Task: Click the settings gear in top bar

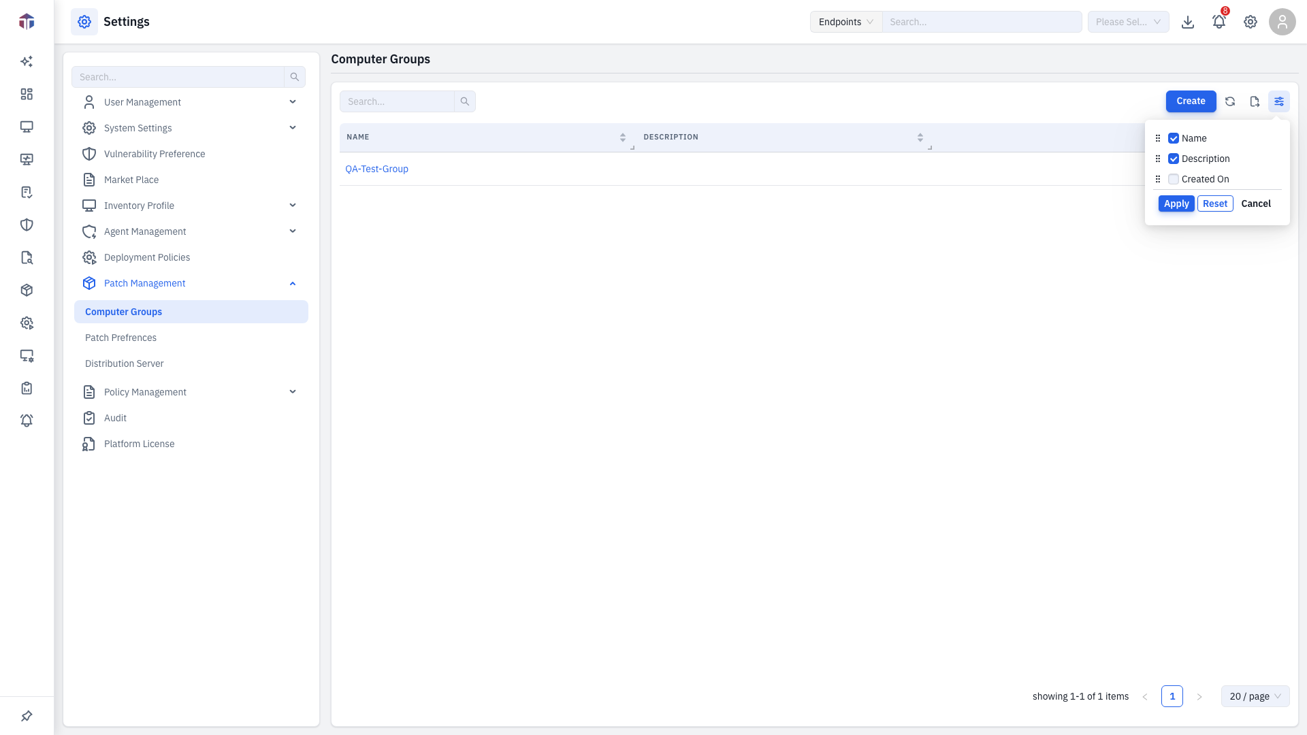Action: tap(1250, 22)
